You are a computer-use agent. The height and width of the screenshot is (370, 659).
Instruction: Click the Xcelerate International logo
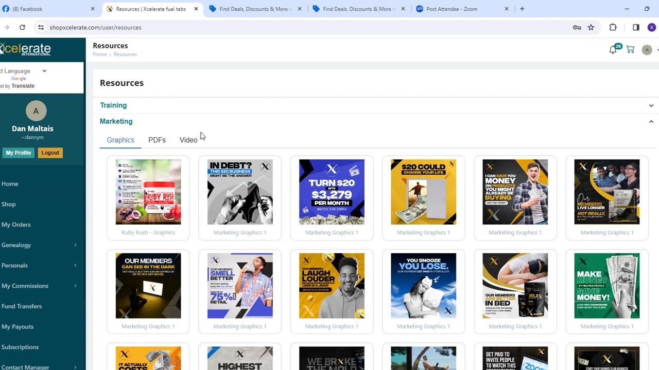[x=25, y=49]
